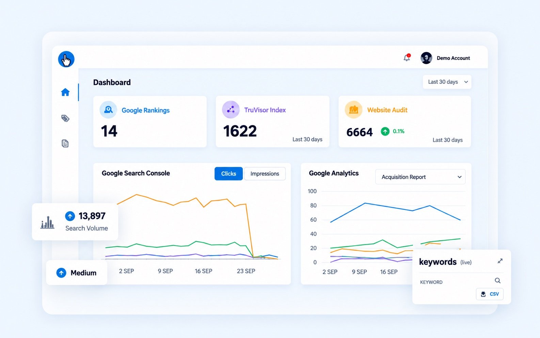Open the Home page in sidebar
The image size is (540, 338).
(65, 92)
